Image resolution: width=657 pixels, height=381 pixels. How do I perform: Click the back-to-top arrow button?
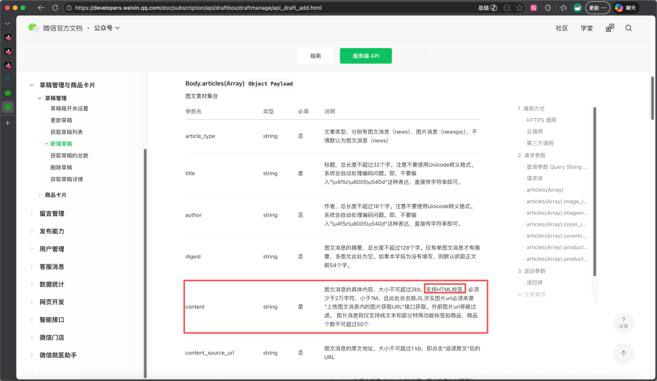point(624,354)
